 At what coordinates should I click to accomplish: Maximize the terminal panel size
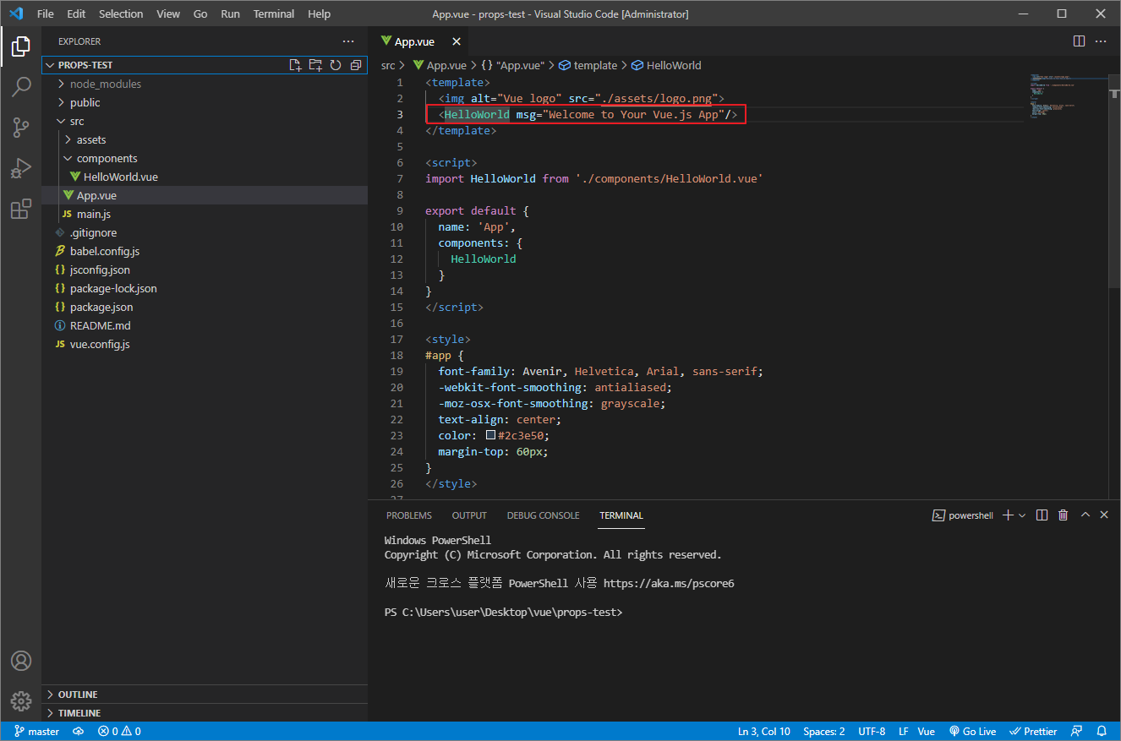tap(1085, 515)
